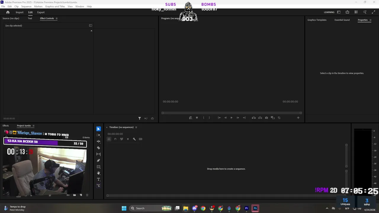Image resolution: width=379 pixels, height=213 pixels.
Task: Step back one frame
Action: 225,118
